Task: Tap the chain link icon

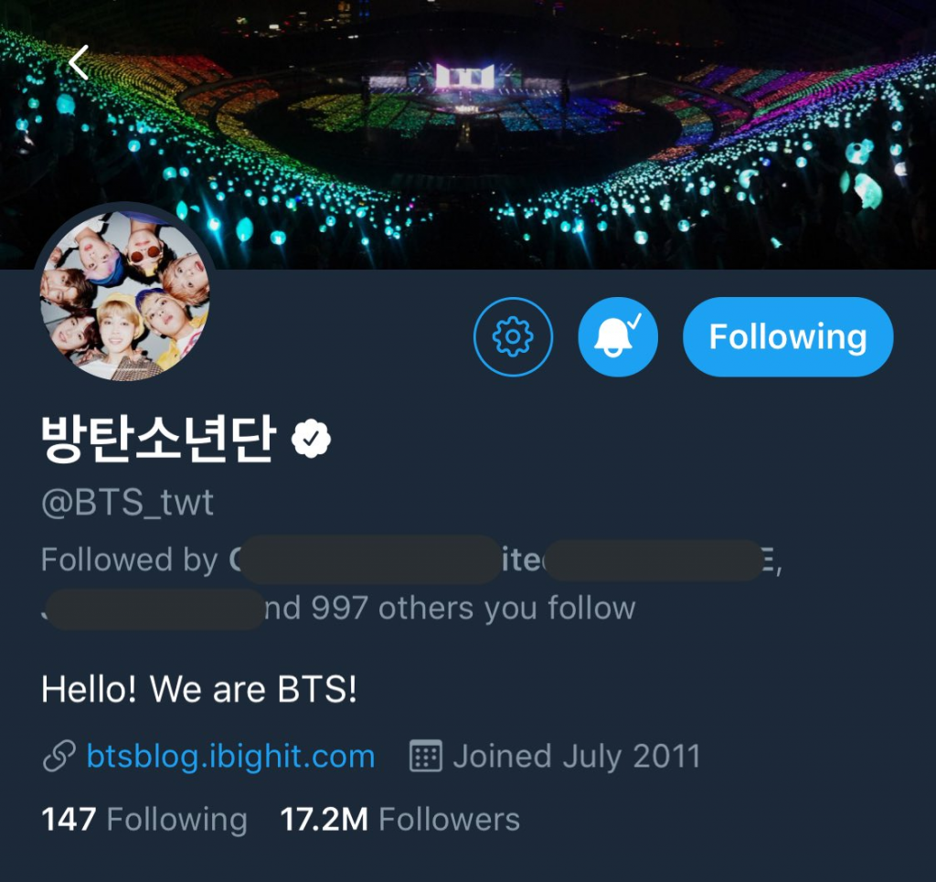Action: (x=59, y=756)
